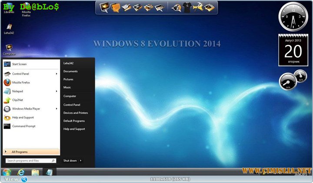Open Default Programs from right pane

click(74, 121)
